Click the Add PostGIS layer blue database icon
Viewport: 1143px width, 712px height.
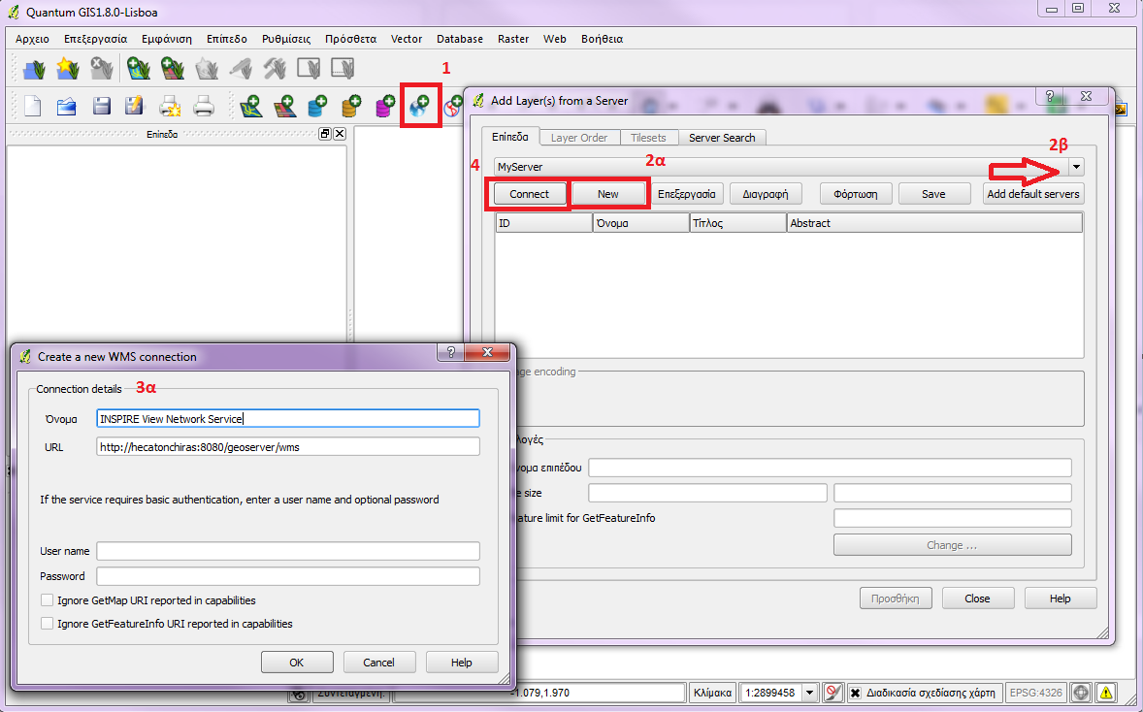pyautogui.click(x=317, y=107)
